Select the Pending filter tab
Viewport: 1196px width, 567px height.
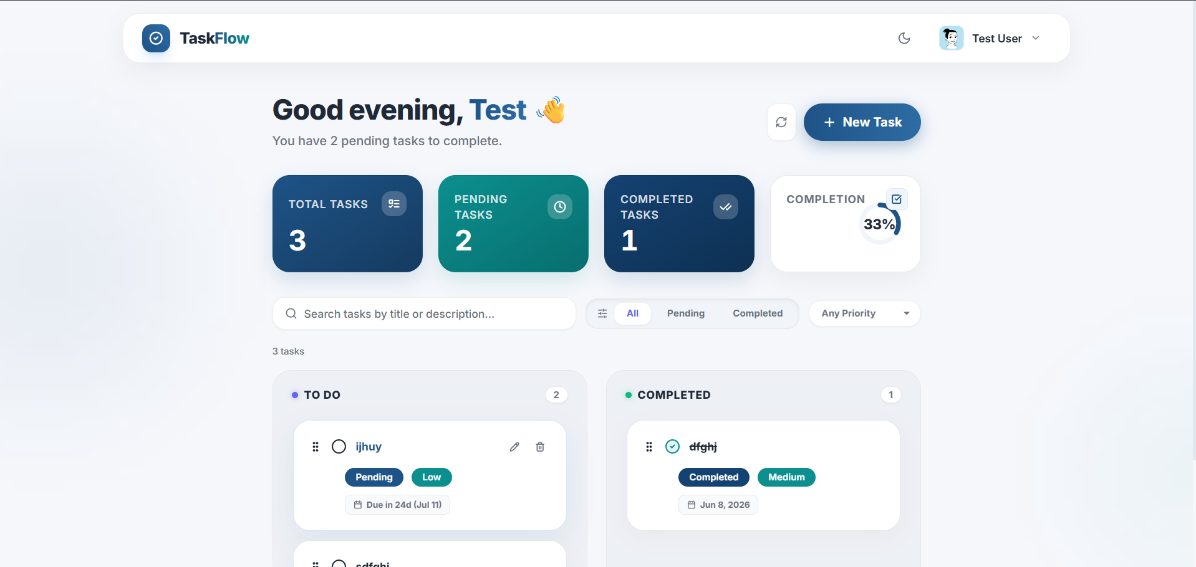pyautogui.click(x=686, y=313)
